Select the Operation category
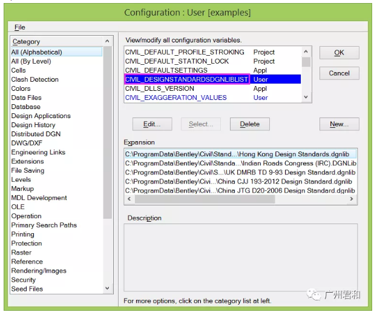The height and width of the screenshot is (315, 377). click(x=57, y=216)
